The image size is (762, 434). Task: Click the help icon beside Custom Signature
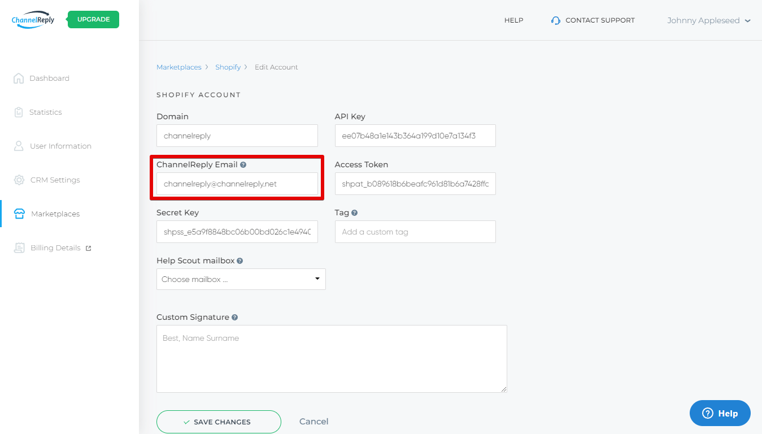pos(235,318)
